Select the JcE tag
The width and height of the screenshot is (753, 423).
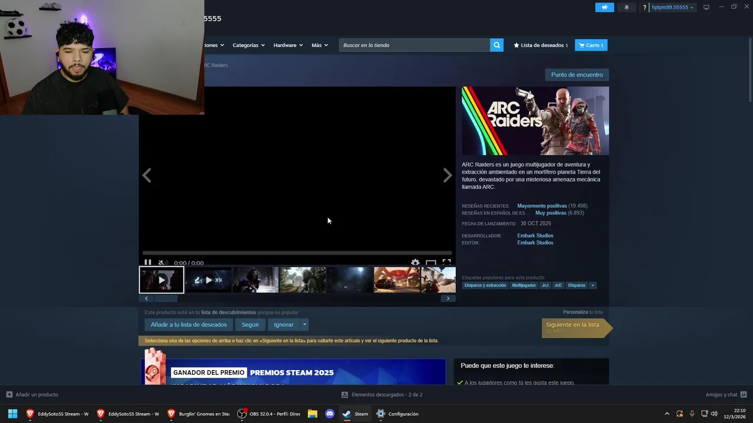coord(558,286)
